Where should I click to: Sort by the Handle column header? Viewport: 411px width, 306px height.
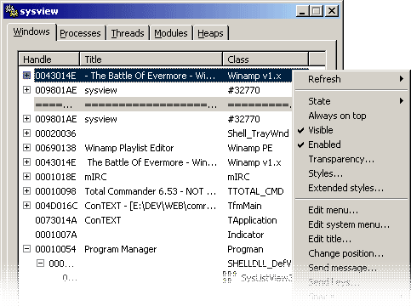(x=49, y=59)
